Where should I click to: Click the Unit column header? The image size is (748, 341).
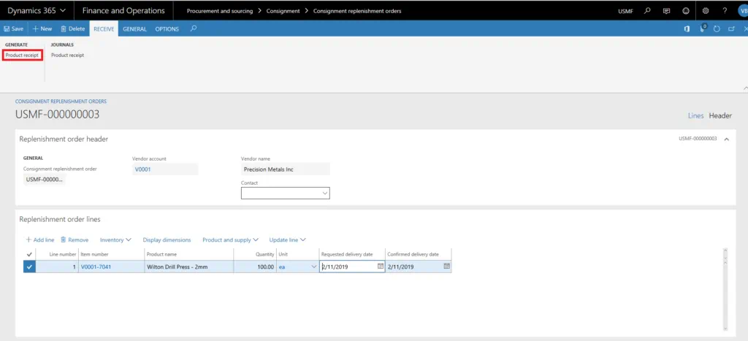283,254
